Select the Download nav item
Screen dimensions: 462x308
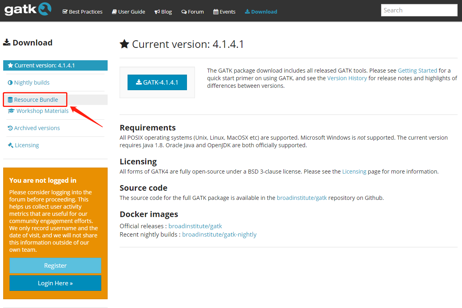(x=261, y=12)
